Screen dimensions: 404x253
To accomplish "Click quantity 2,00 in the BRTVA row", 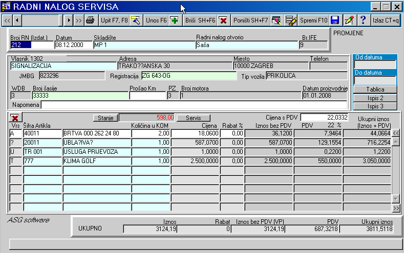I will coord(151,133).
